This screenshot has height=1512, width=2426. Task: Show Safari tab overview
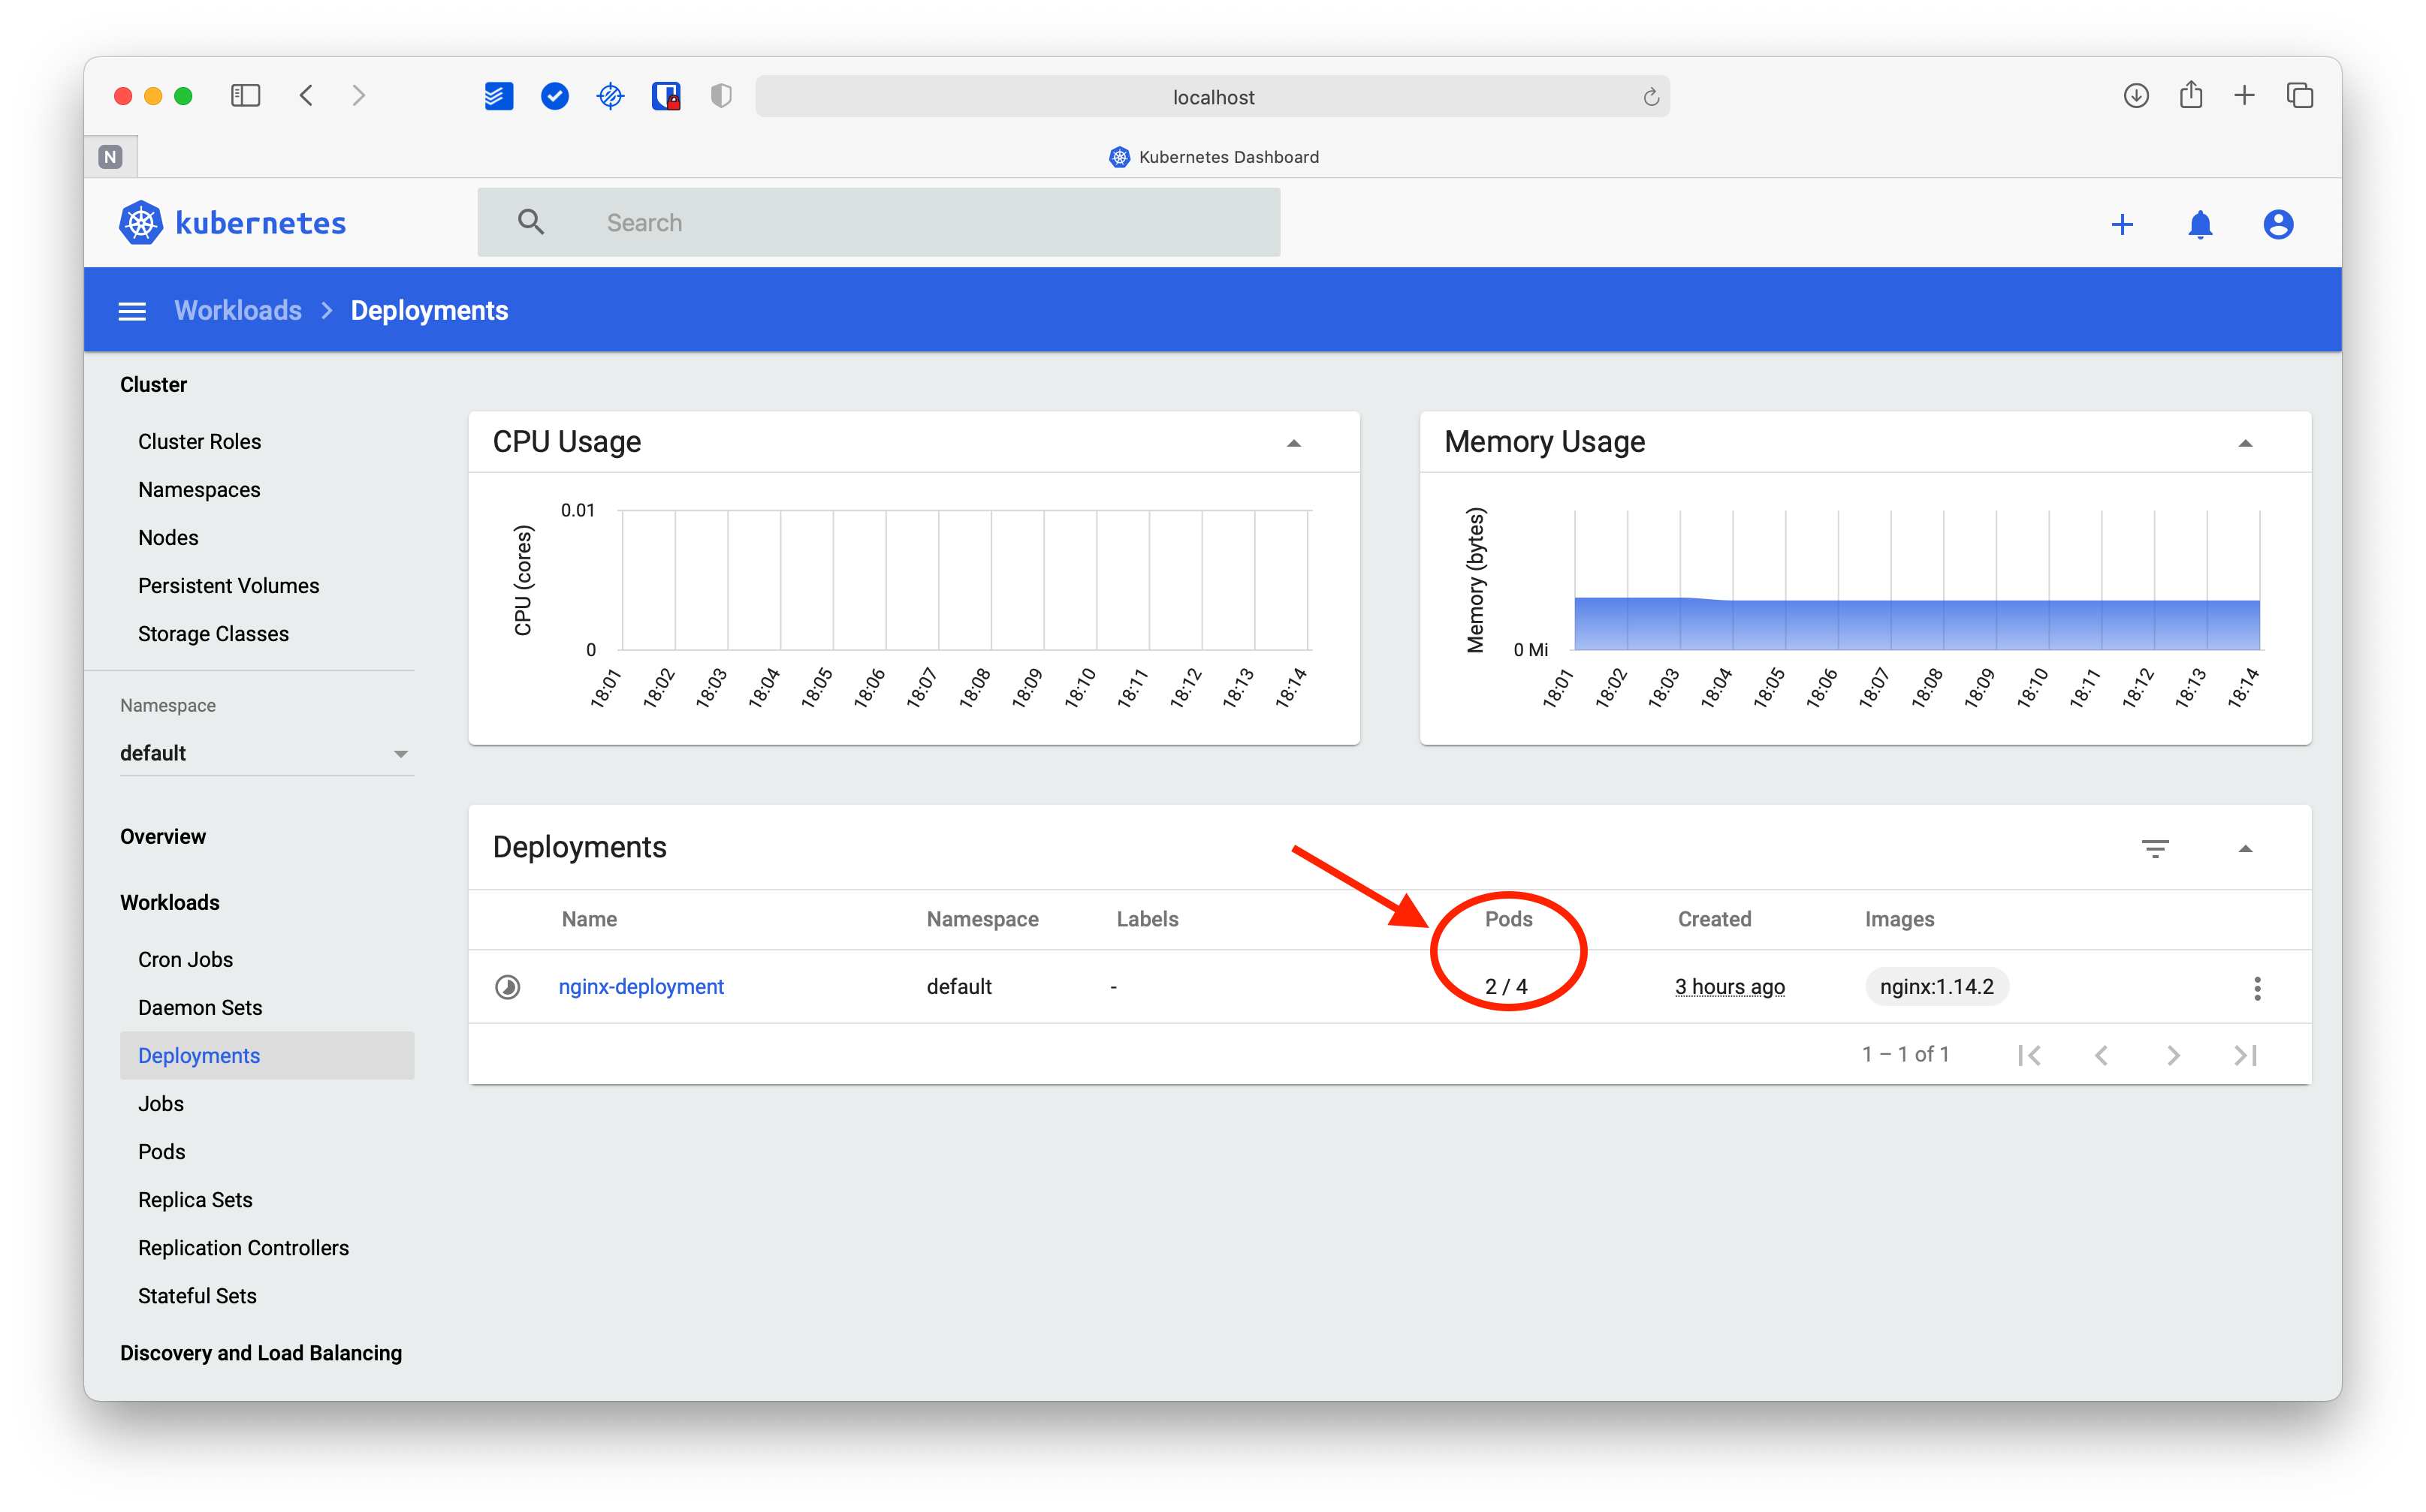[2299, 95]
